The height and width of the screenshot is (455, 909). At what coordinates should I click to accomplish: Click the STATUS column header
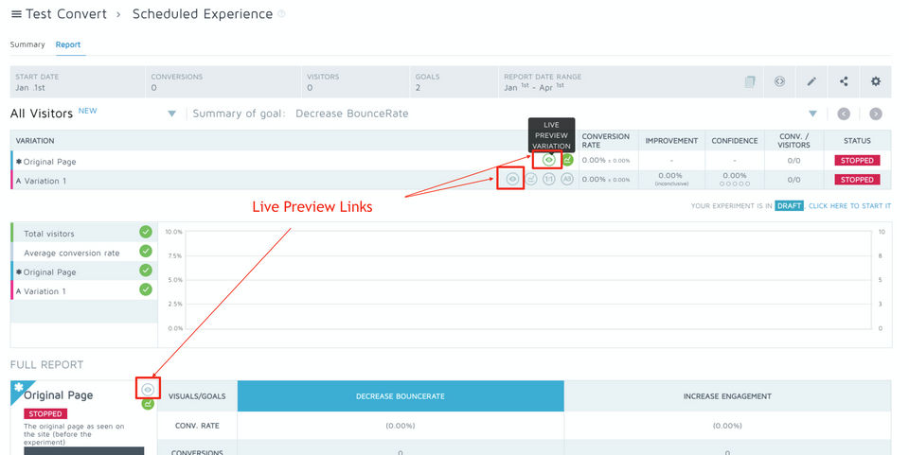(857, 141)
